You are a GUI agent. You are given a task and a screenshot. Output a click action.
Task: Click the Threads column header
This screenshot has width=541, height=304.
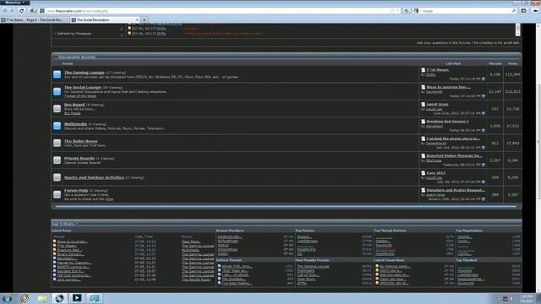[495, 63]
